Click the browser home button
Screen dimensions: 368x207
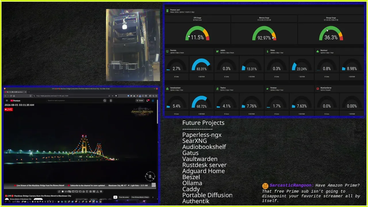coord(14,96)
